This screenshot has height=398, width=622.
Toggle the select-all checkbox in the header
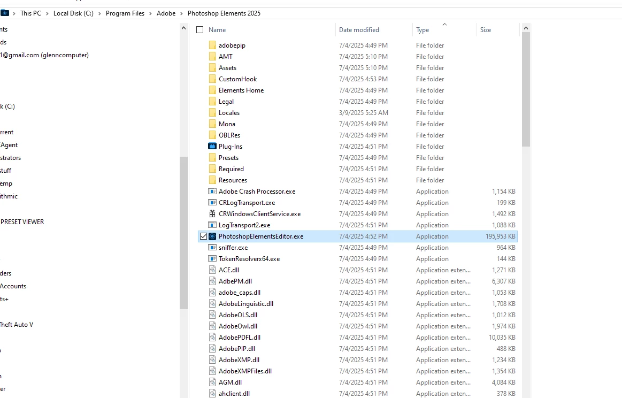tap(200, 30)
